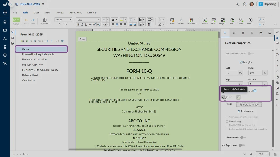The width and height of the screenshot is (280, 157).
Task: Go to Home in left sidebar
Action: 5,22
